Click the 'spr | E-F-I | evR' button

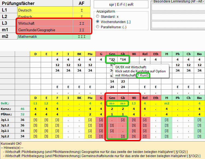click(x=121, y=5)
